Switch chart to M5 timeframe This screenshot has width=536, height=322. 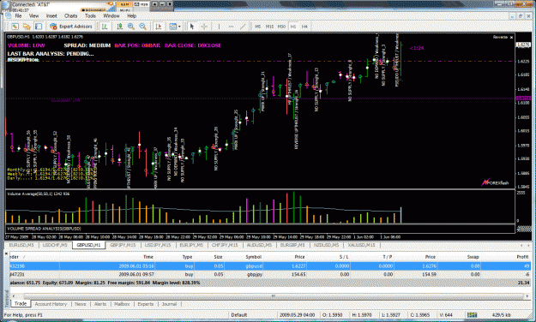pyautogui.click(x=258, y=27)
